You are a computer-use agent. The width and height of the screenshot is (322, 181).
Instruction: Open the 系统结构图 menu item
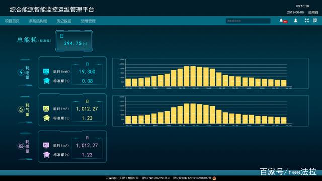(x=38, y=21)
